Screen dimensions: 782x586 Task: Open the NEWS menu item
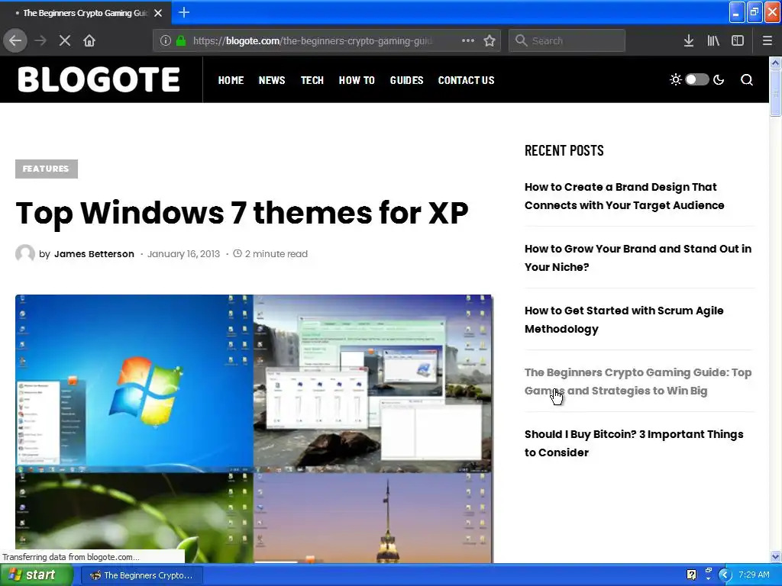272,80
